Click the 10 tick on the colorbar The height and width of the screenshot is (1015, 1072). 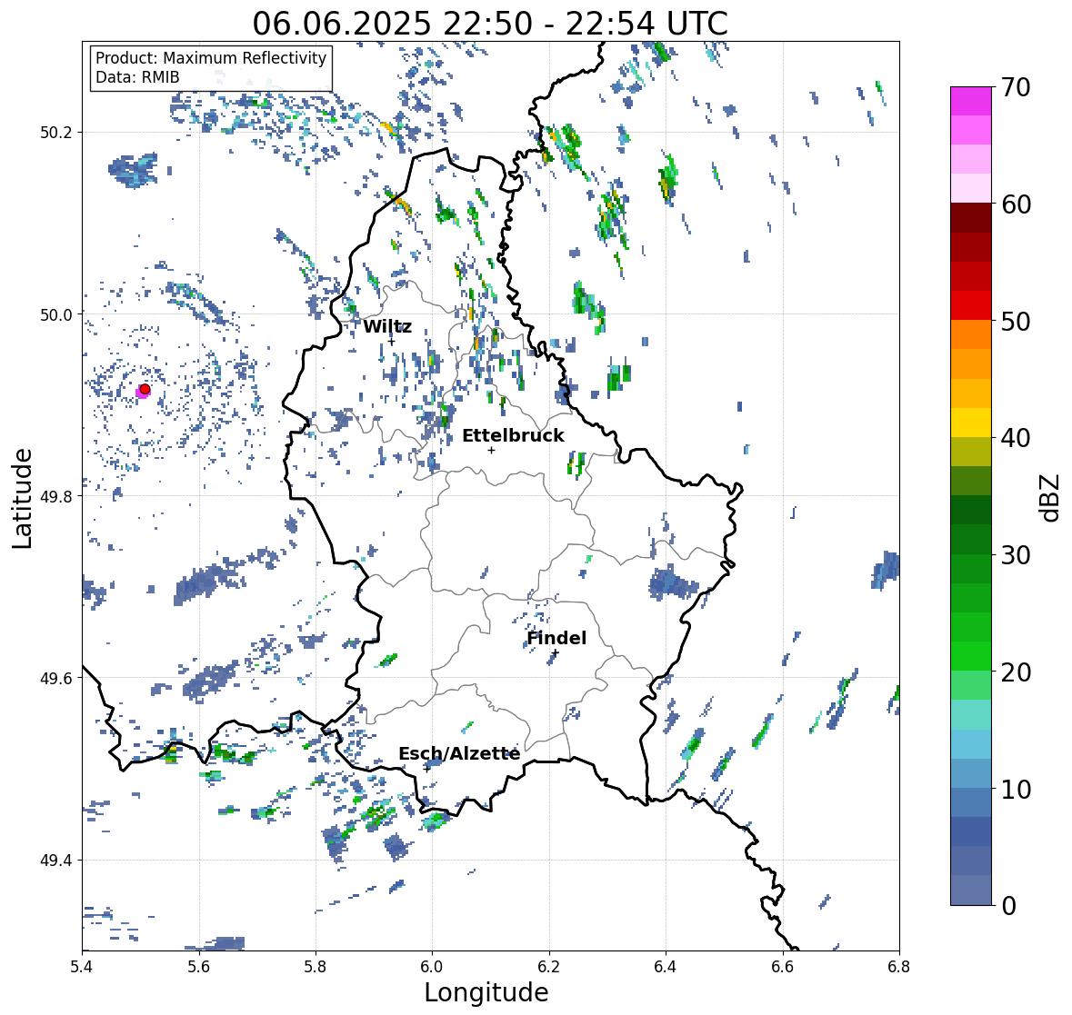1016,789
